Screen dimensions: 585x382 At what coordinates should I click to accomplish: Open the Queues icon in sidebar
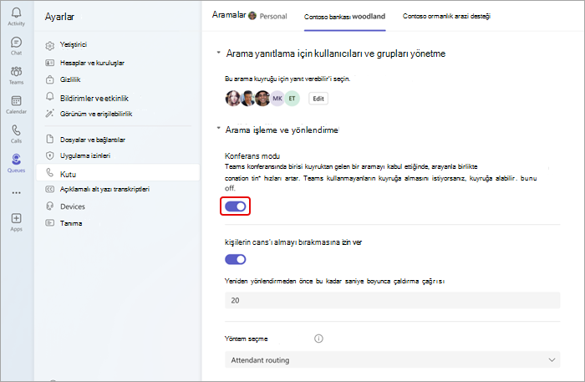point(16,160)
